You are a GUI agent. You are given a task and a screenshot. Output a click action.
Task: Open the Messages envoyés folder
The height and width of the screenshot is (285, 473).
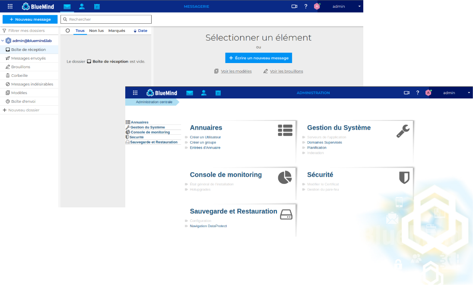28,58
